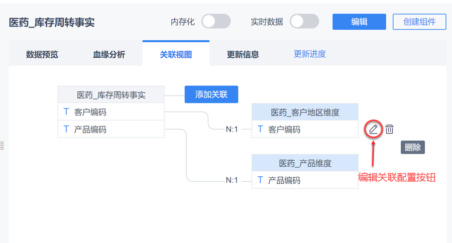The width and height of the screenshot is (452, 243).
Task: Click text-type icon in 医药_客户地区维度 table
Action: (x=260, y=129)
